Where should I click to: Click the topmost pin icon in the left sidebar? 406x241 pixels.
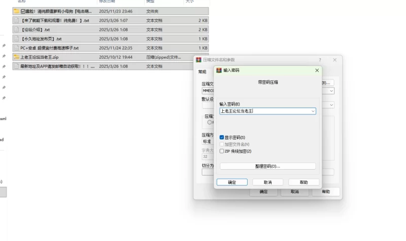click(x=4, y=46)
